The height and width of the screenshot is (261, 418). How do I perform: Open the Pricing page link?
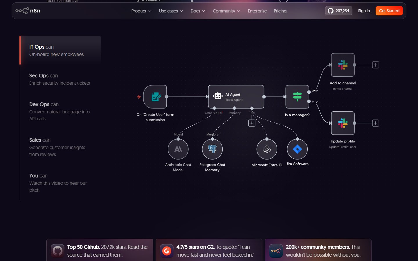point(280,11)
